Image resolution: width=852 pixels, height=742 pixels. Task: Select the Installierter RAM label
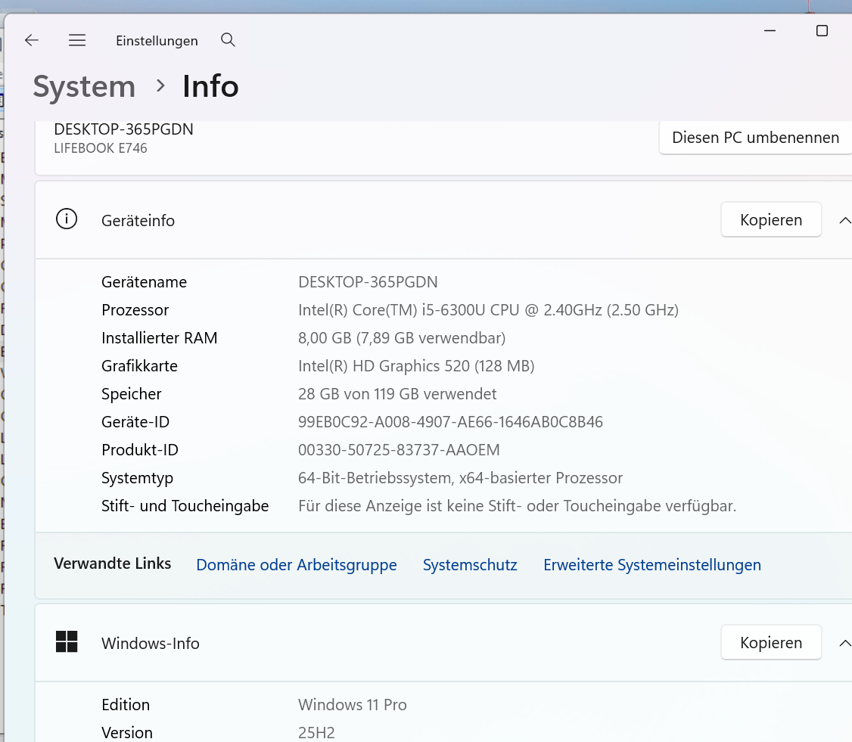pyautogui.click(x=159, y=338)
